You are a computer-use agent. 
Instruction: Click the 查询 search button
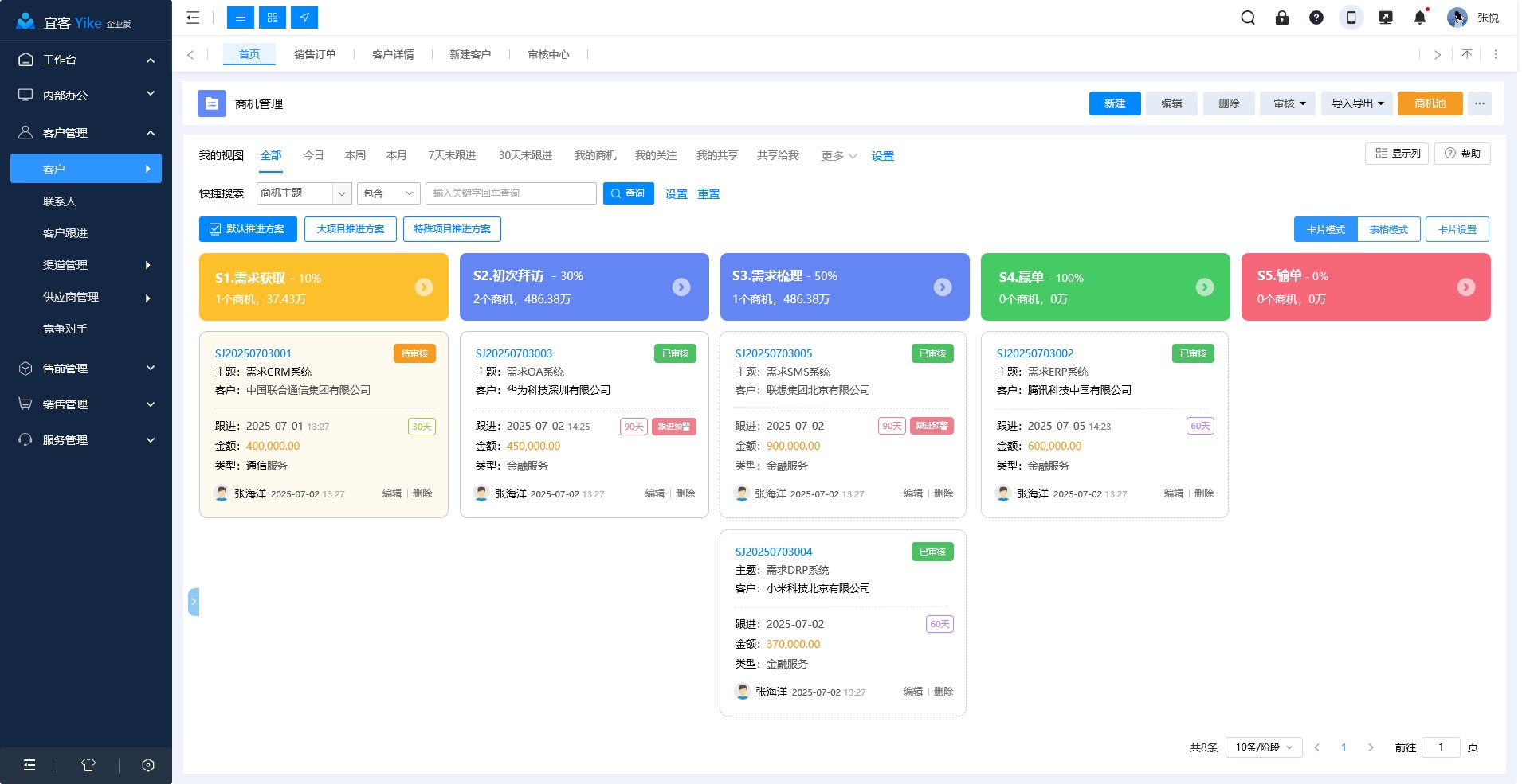click(x=629, y=193)
